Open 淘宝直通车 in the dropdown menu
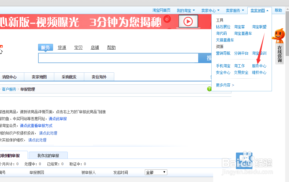Viewport: 289px width, 182px height. [x=243, y=33]
